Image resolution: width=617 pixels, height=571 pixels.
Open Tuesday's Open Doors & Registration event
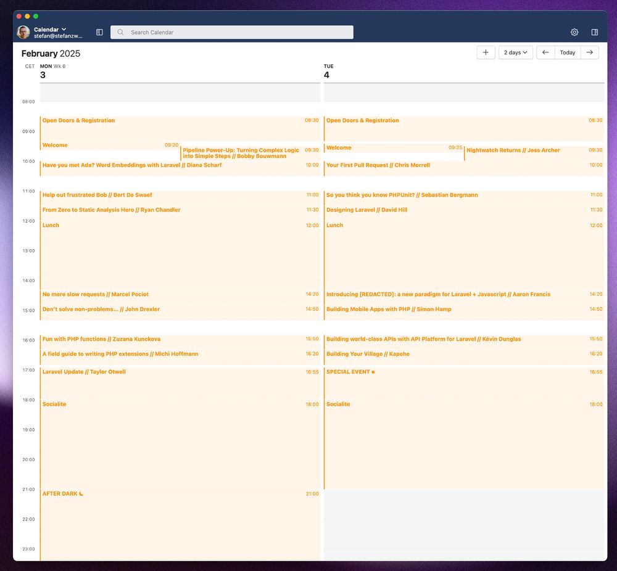pyautogui.click(x=464, y=128)
